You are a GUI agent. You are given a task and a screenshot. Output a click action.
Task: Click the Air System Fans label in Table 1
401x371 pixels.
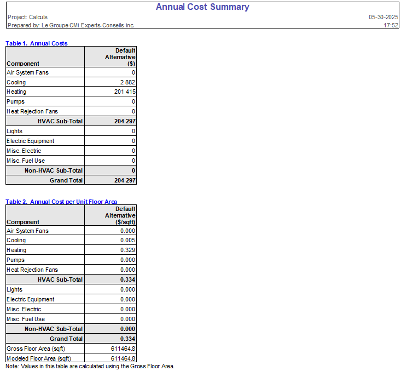point(27,72)
